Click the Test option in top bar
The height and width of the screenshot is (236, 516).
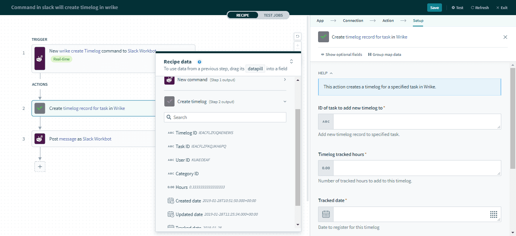point(457,7)
